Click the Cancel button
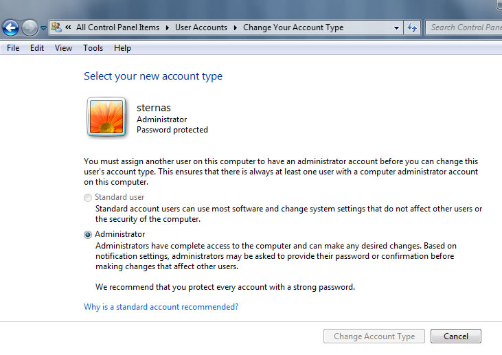The height and width of the screenshot is (355, 502). 456,336
